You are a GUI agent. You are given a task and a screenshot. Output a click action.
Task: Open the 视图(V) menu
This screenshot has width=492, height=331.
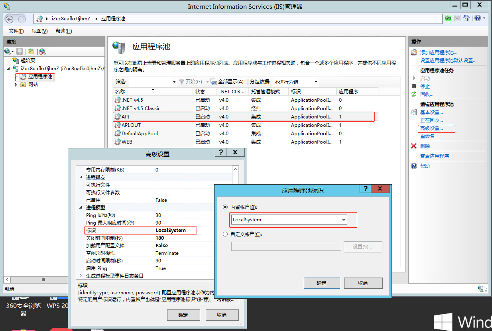pos(39,31)
